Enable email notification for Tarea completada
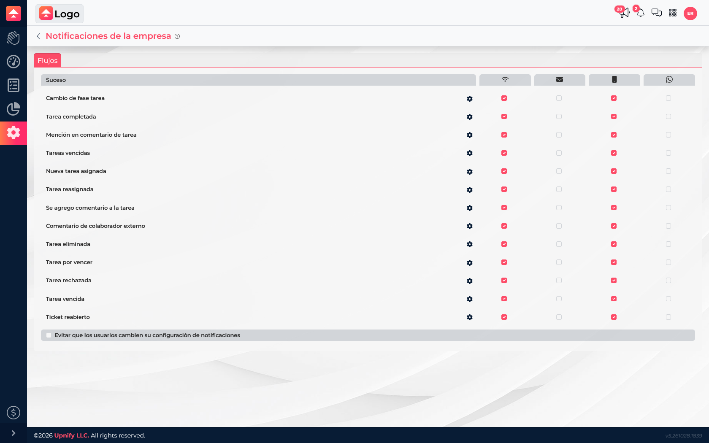The width and height of the screenshot is (709, 443). click(559, 116)
